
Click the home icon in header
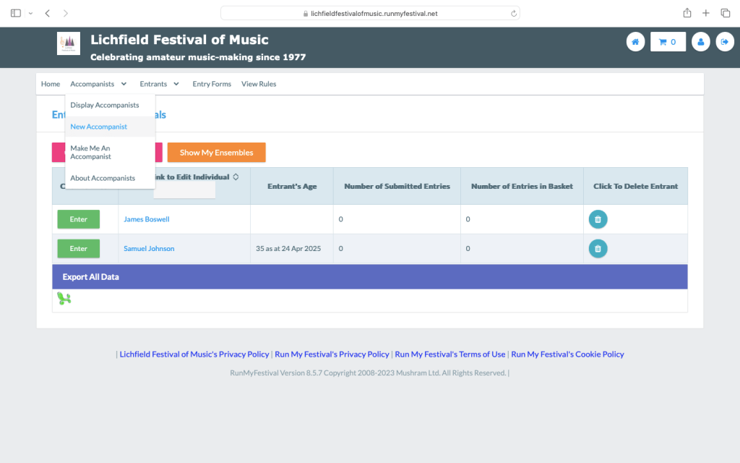635,42
